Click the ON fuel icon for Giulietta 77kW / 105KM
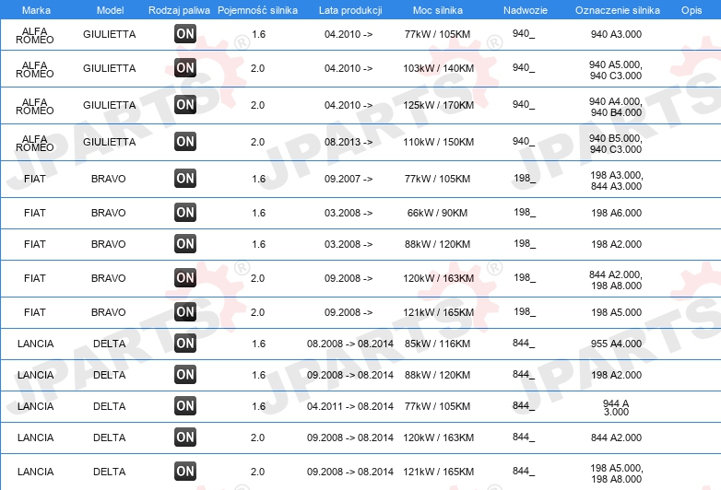The height and width of the screenshot is (490, 721). click(185, 33)
